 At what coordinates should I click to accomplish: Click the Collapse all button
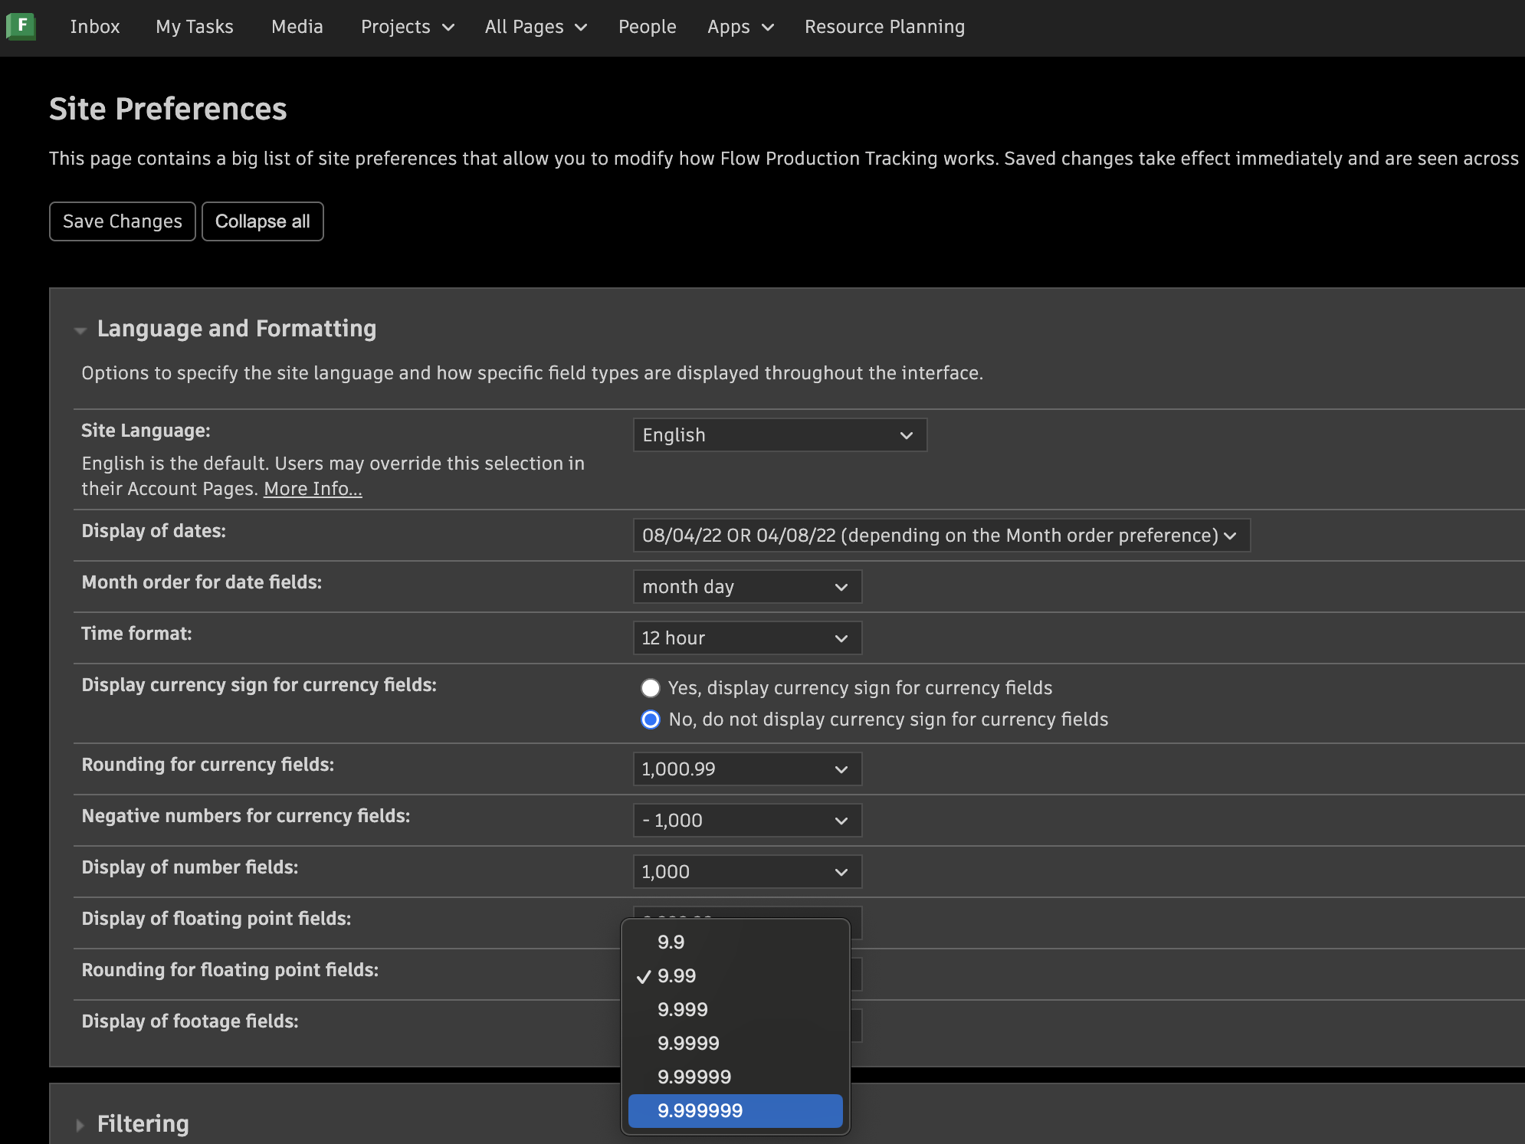262,221
